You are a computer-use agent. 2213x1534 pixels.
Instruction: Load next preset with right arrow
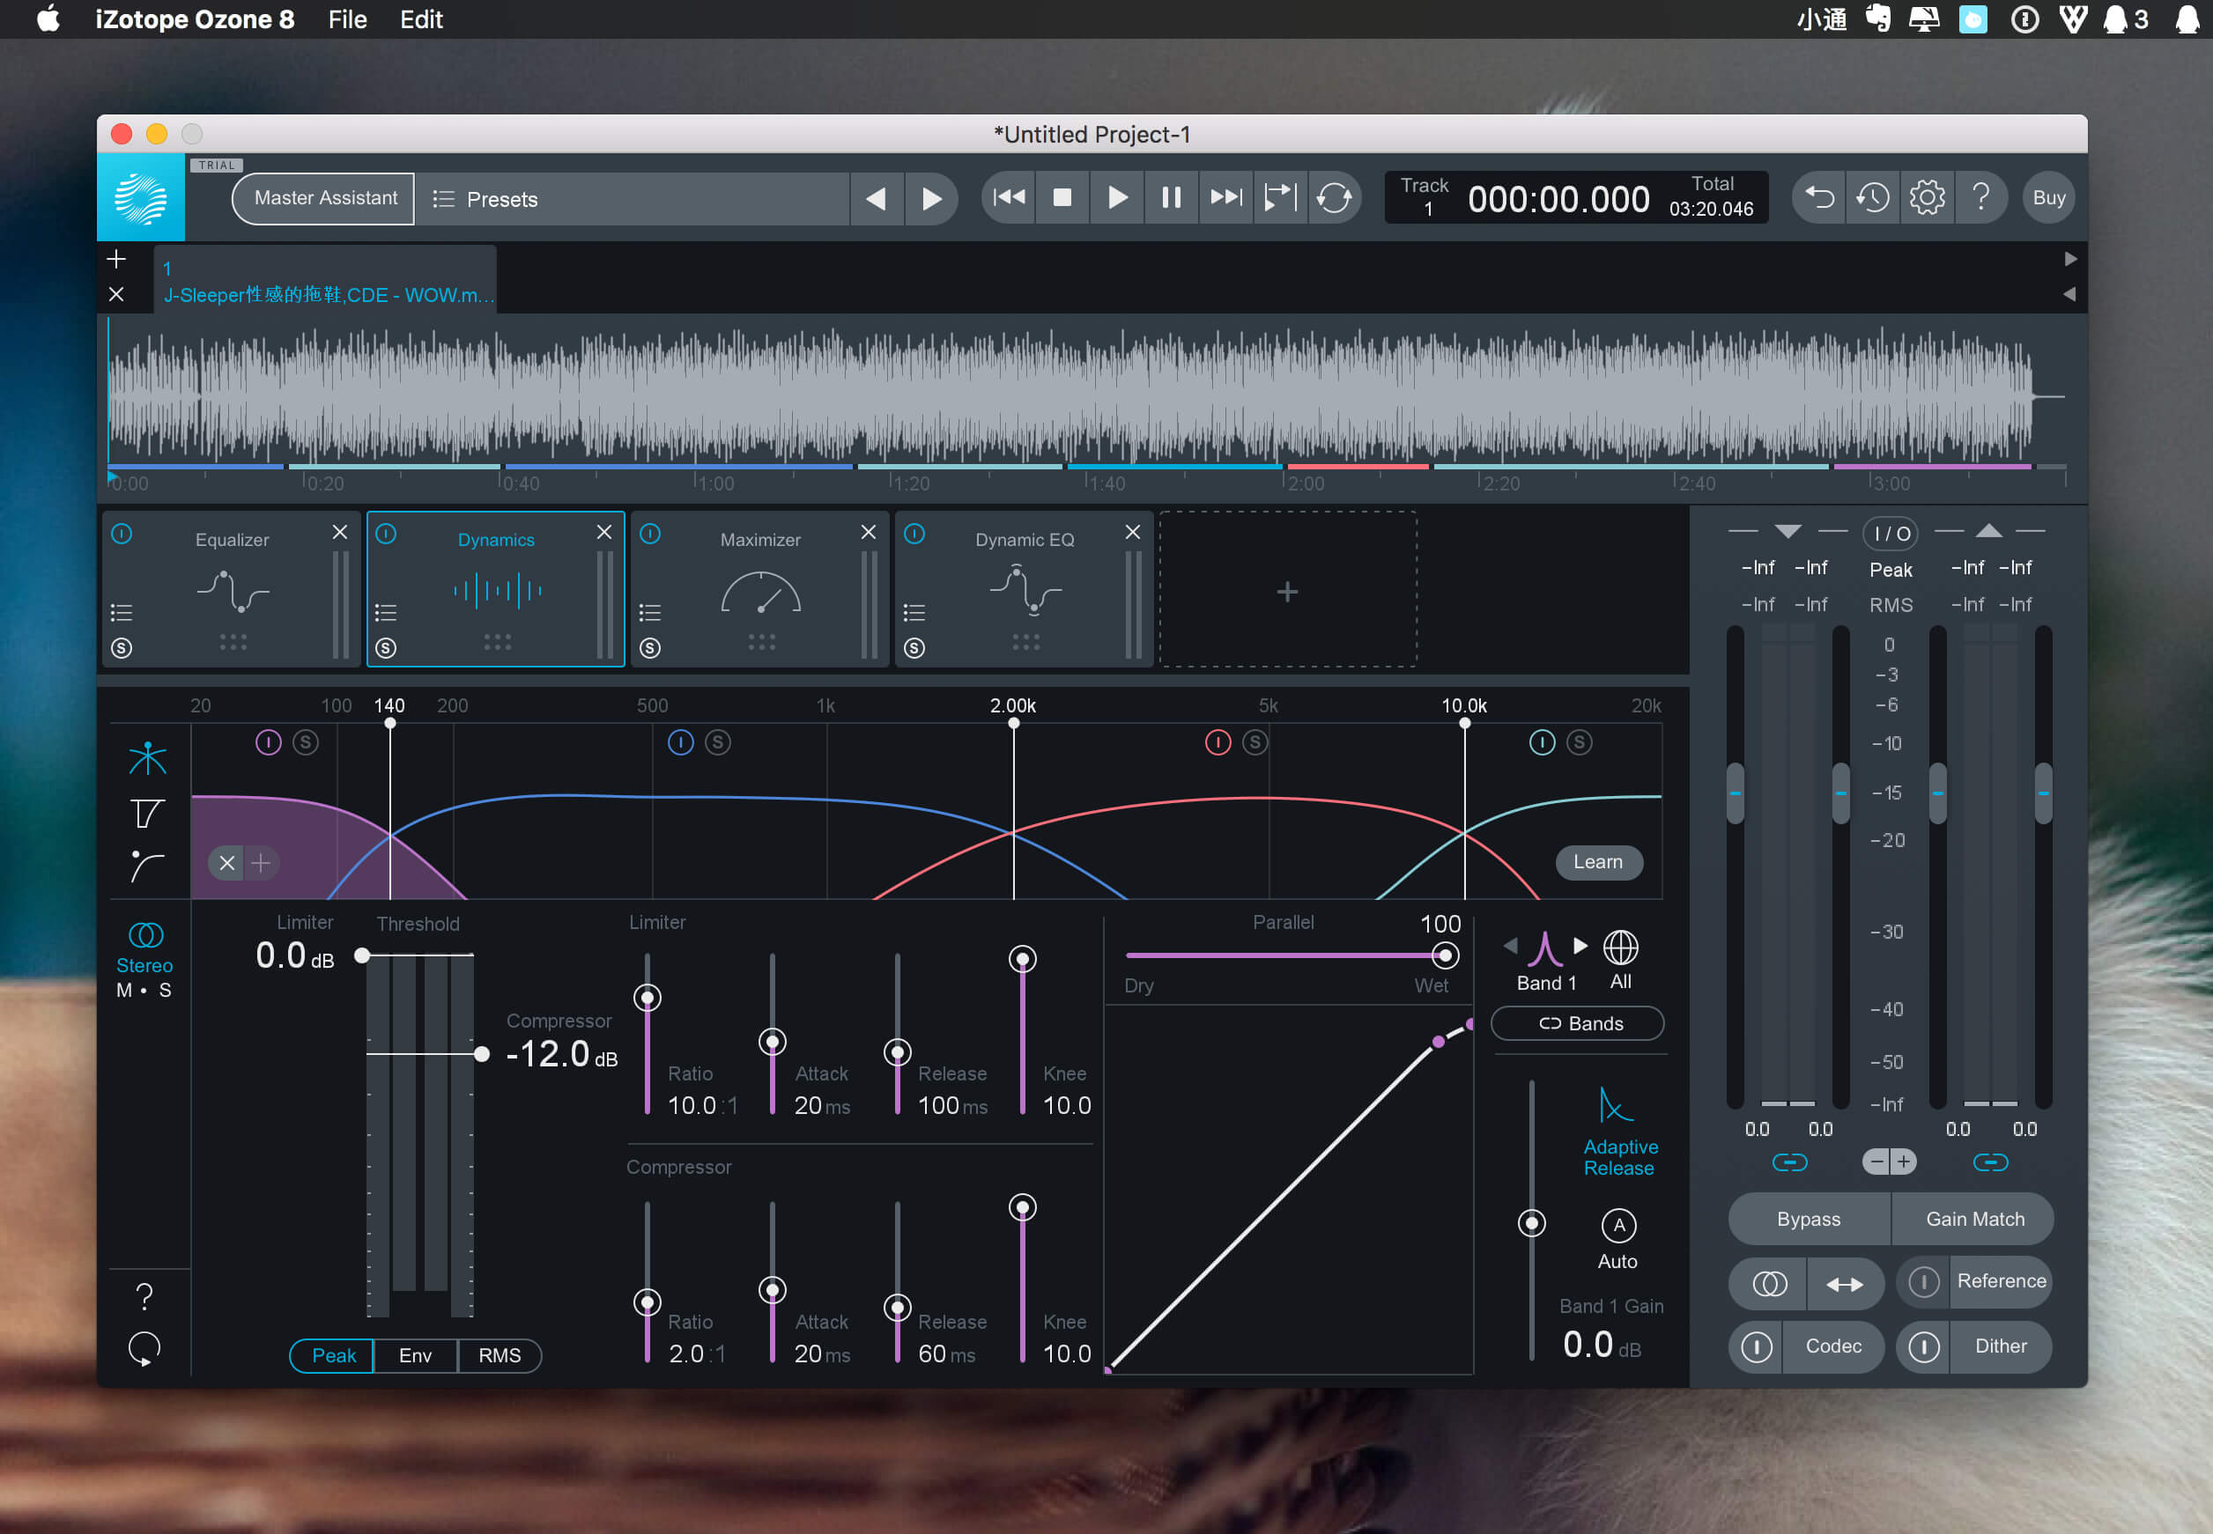click(x=930, y=199)
